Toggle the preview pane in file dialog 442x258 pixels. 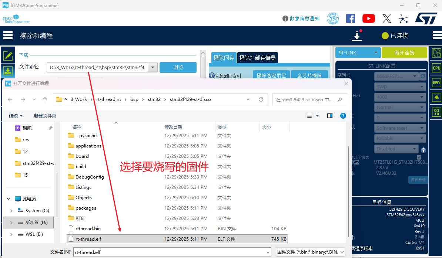(x=330, y=116)
